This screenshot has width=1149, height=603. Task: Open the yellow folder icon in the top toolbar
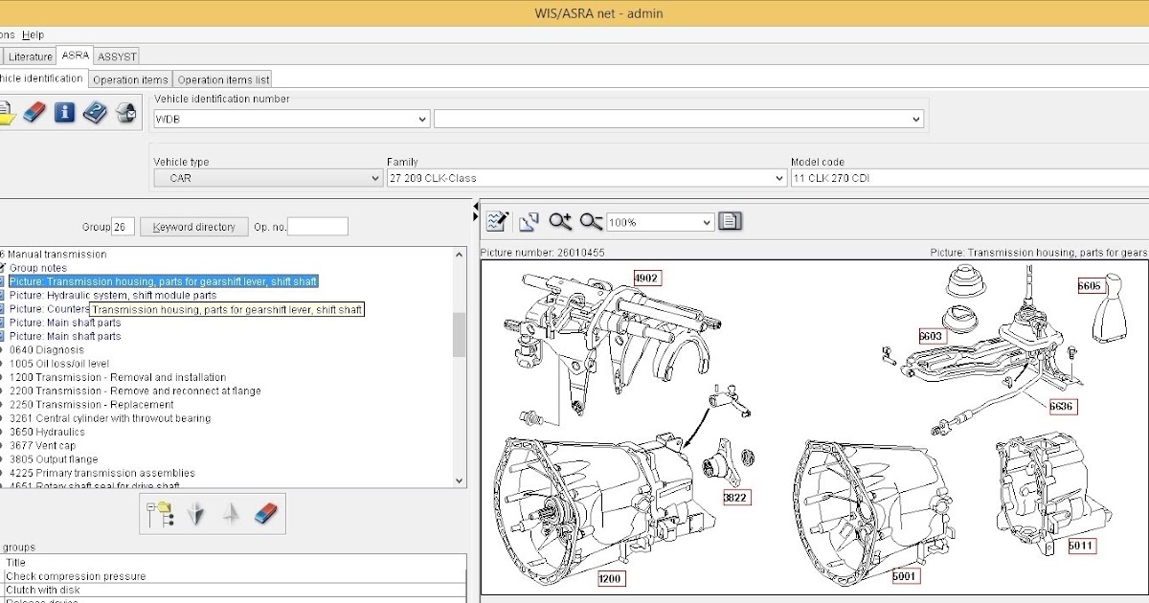(6, 113)
